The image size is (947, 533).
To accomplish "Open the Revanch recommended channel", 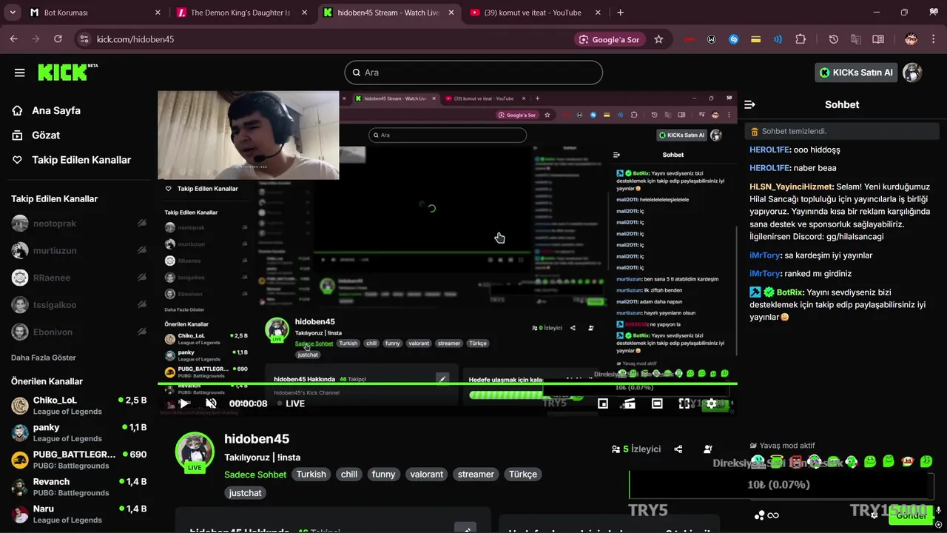I will (78, 487).
